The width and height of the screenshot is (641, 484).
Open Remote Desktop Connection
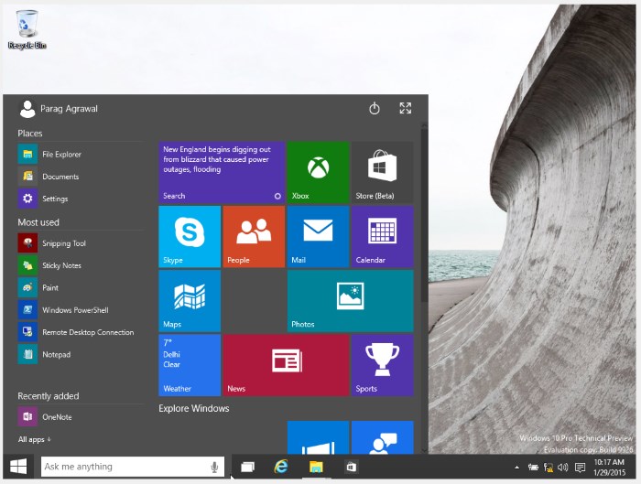coord(81,332)
